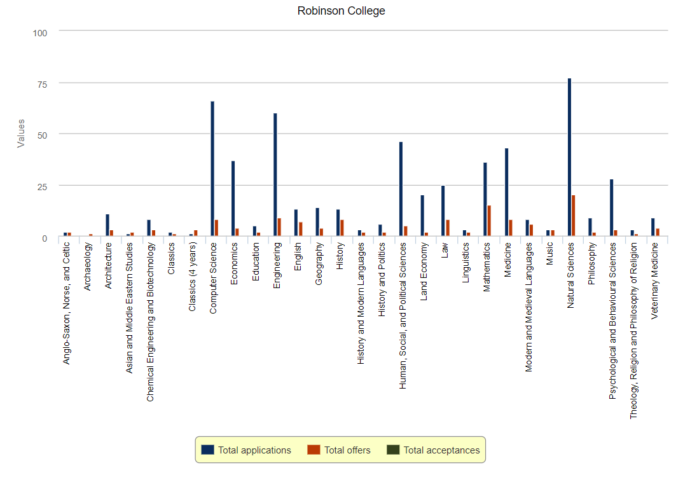Screen dimensions: 683x477
Task: Click the Economics axis label
Action: click(x=235, y=263)
